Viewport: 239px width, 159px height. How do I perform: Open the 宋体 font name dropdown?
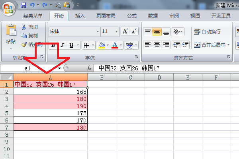click(x=98, y=31)
